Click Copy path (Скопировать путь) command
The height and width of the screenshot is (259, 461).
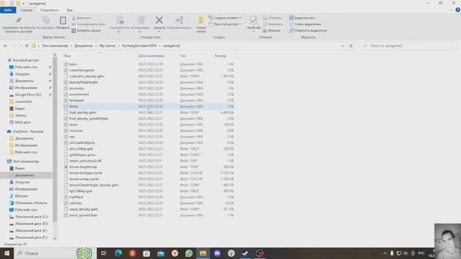[88, 24]
